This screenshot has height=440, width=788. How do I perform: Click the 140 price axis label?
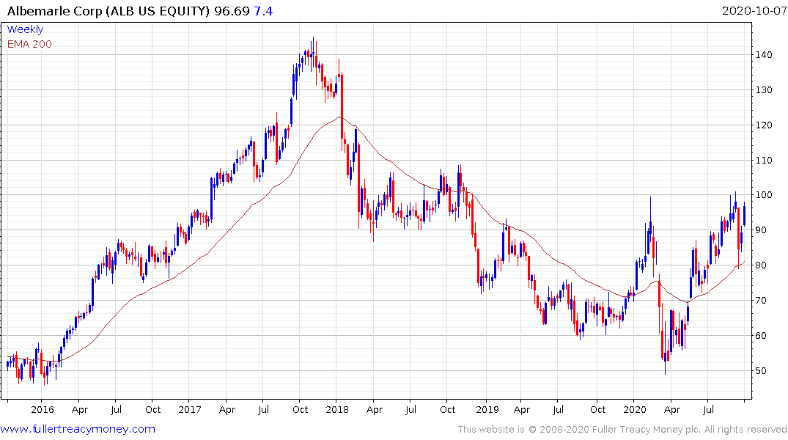click(x=764, y=55)
